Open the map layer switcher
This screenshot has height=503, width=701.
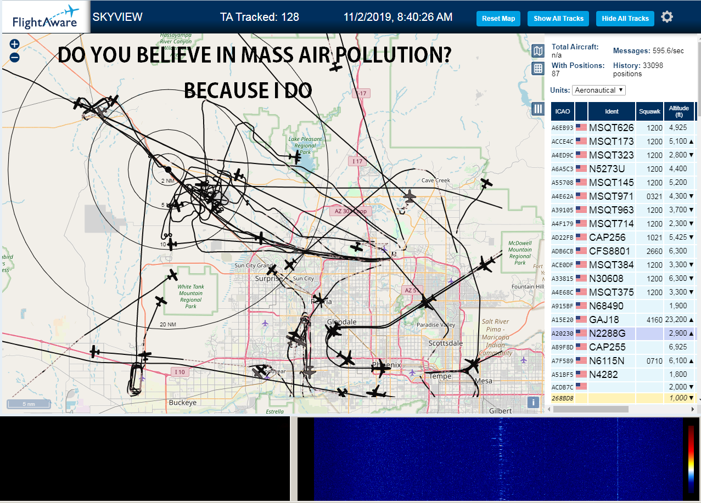point(538,52)
